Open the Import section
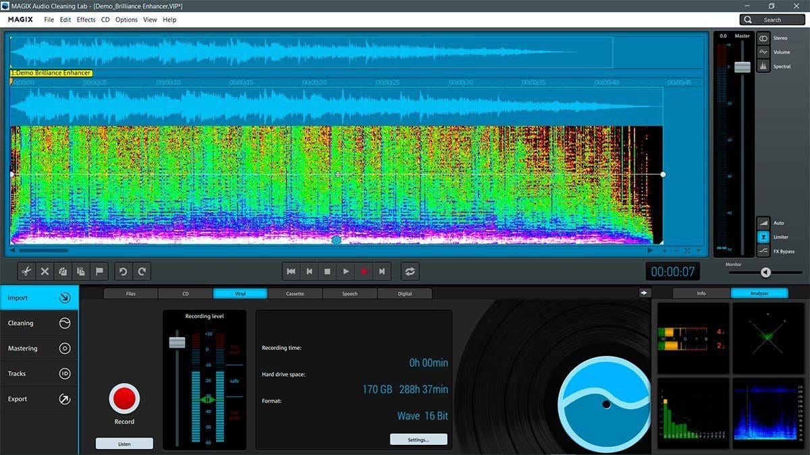 pyautogui.click(x=39, y=297)
